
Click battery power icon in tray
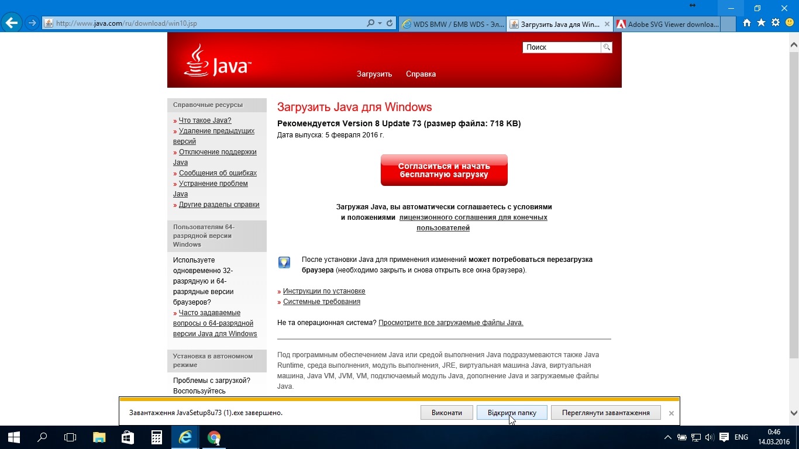click(682, 437)
